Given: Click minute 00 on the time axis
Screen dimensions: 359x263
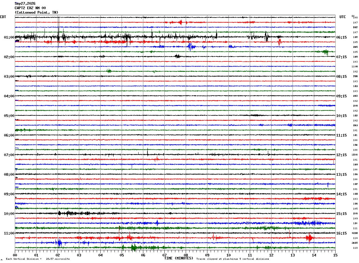Looking at the screenshot, I should coord(15,255).
